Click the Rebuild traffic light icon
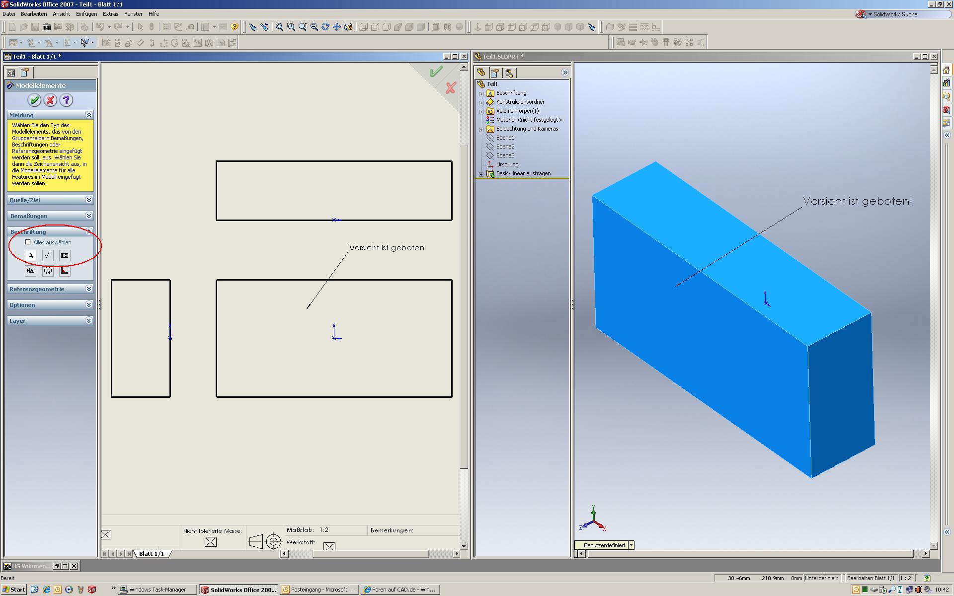Viewport: 954px width, 596px height. click(x=152, y=27)
